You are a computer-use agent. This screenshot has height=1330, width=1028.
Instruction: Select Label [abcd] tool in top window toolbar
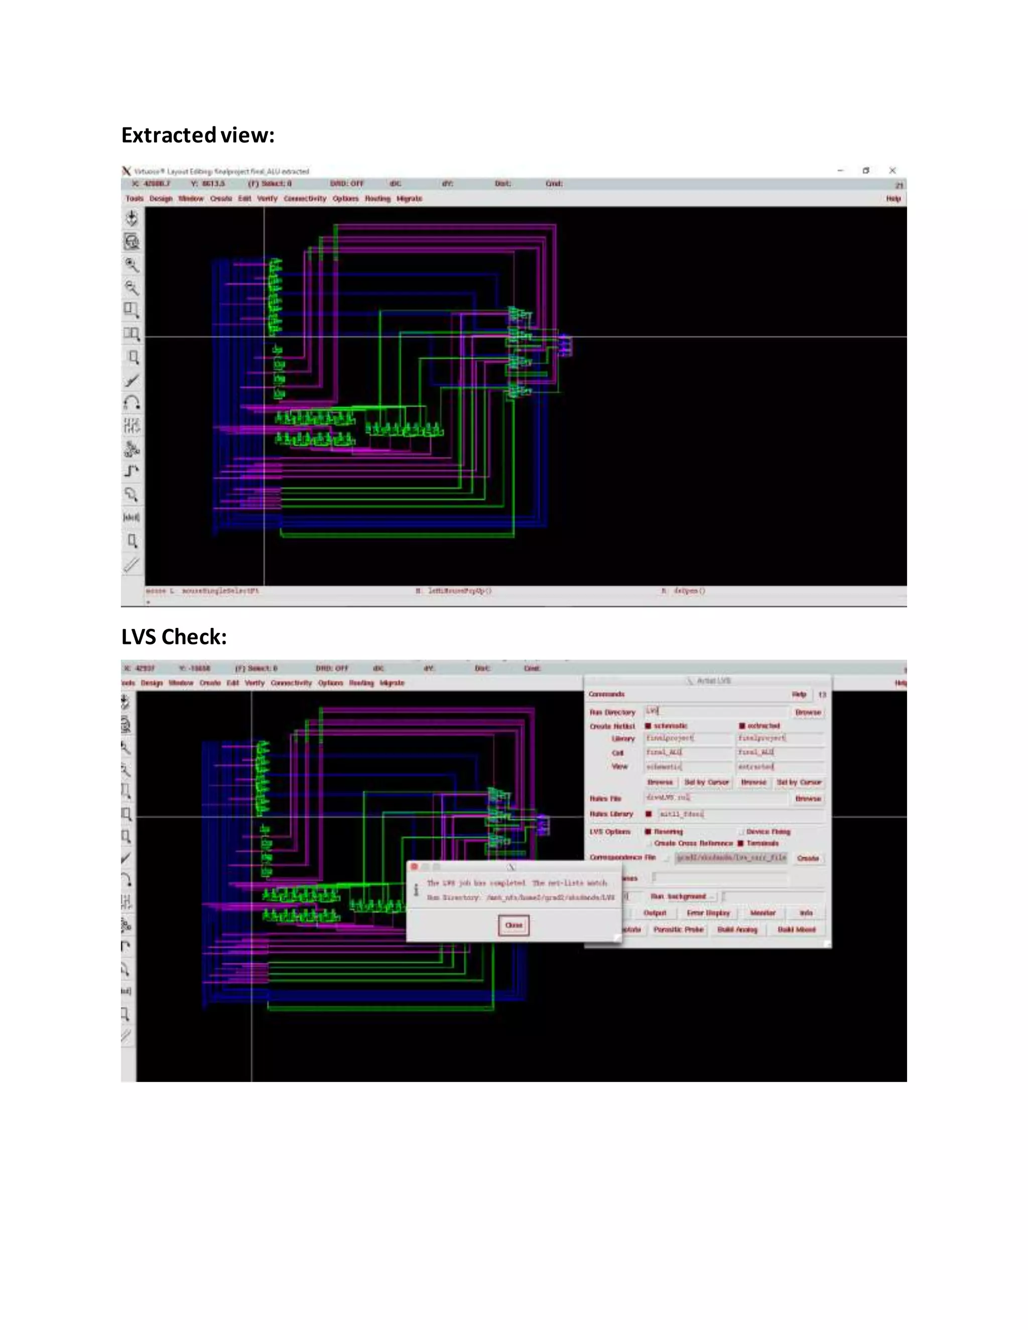[x=132, y=517]
